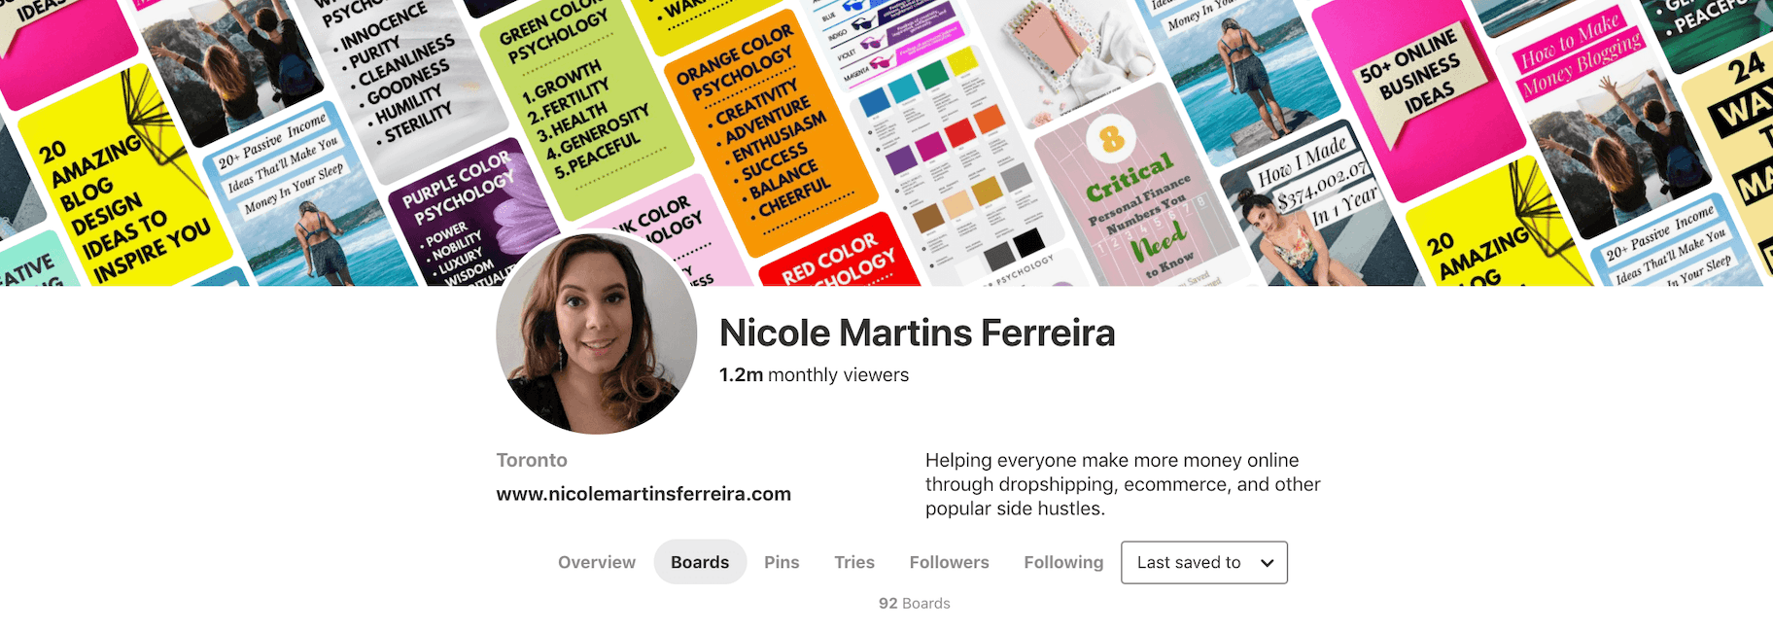Open the Pins tab
Viewport: 1773px width, 631px height.
pos(782,562)
